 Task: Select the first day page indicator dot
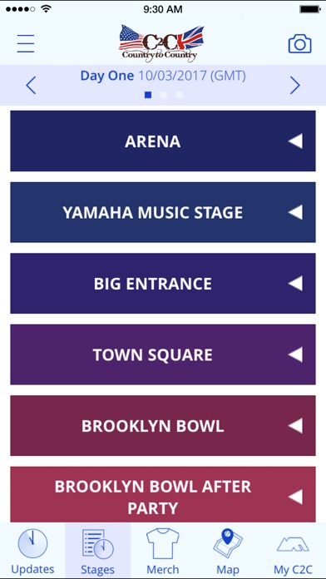(x=148, y=95)
